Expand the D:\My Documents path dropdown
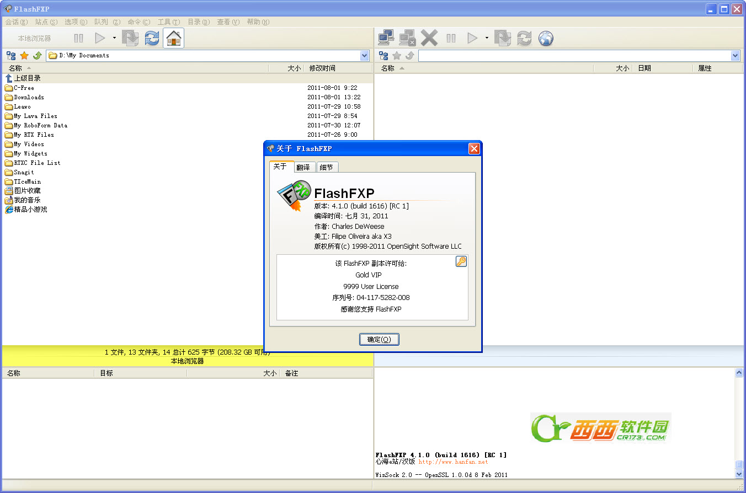Screen dimensions: 746x493 (364, 56)
